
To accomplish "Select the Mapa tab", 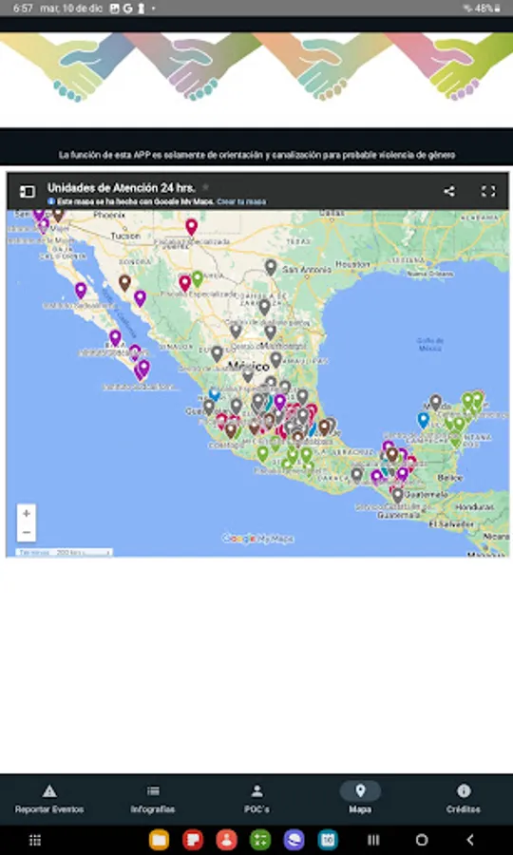I will pyautogui.click(x=360, y=799).
